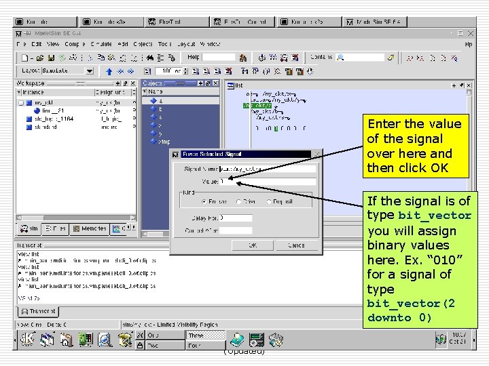The height and width of the screenshot is (366, 489).
Task: Click the Restart icon left of run length
Action: [x=147, y=72]
